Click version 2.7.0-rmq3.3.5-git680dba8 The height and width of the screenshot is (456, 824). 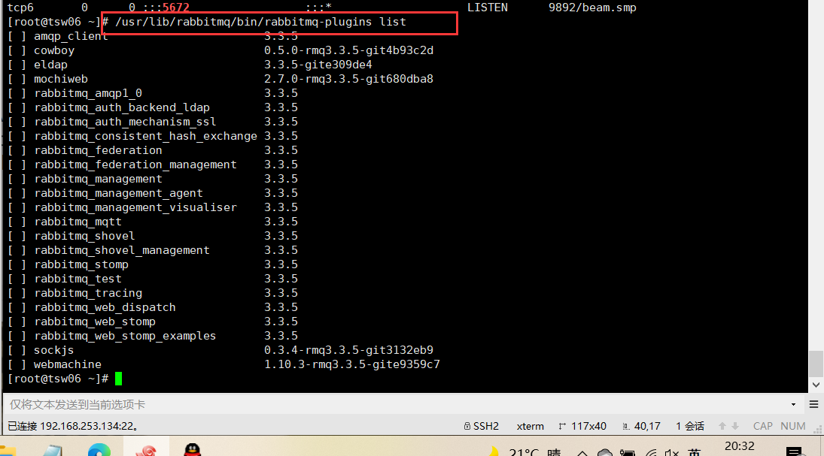[x=349, y=79]
